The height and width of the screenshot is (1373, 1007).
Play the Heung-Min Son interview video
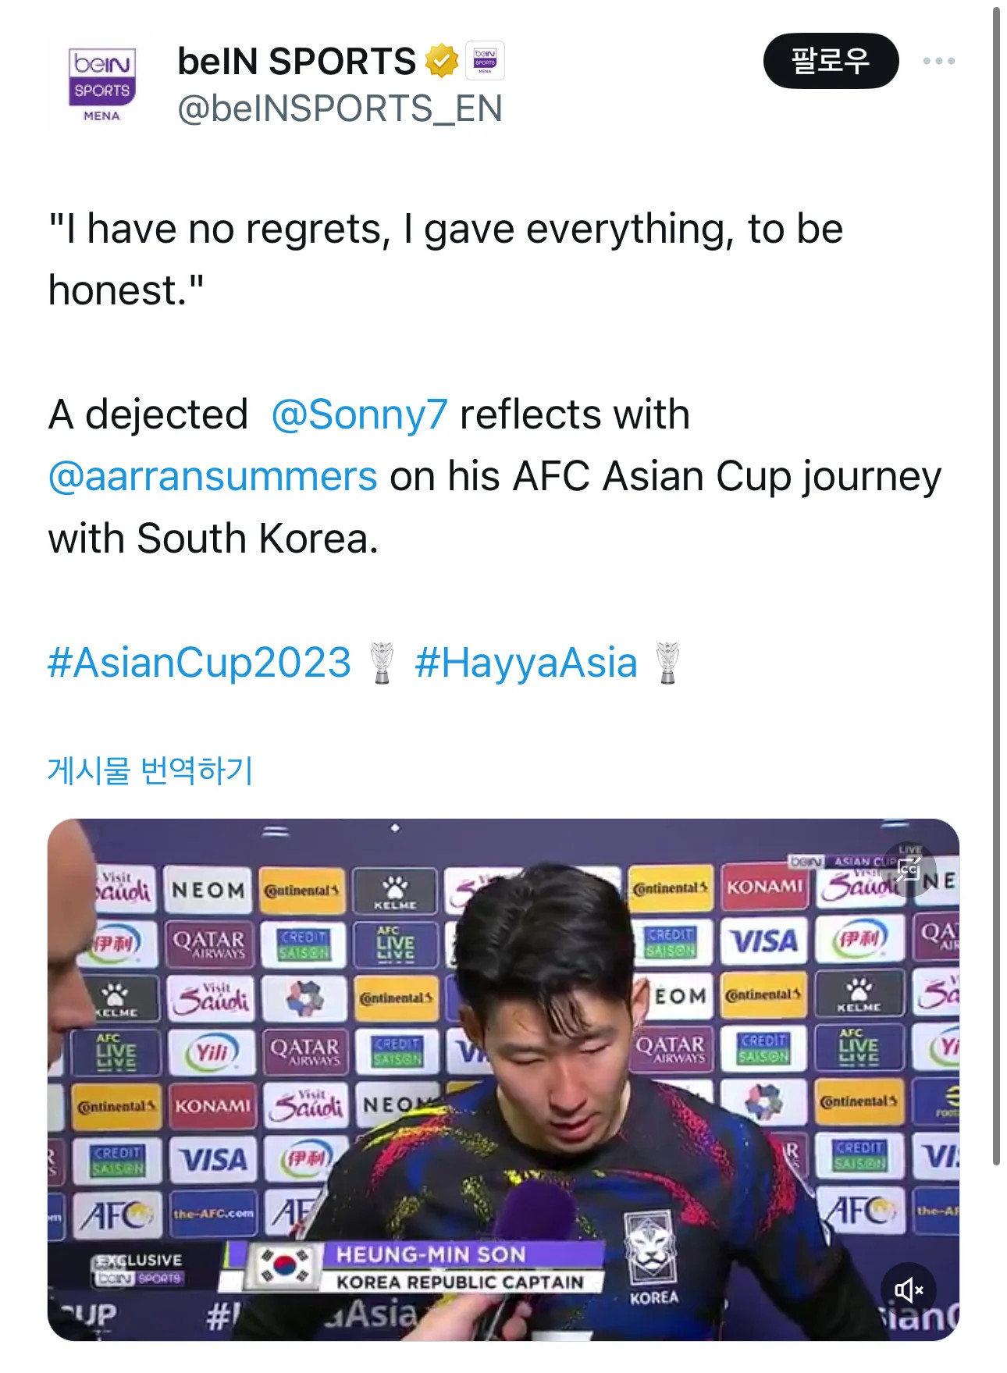coord(503,1079)
